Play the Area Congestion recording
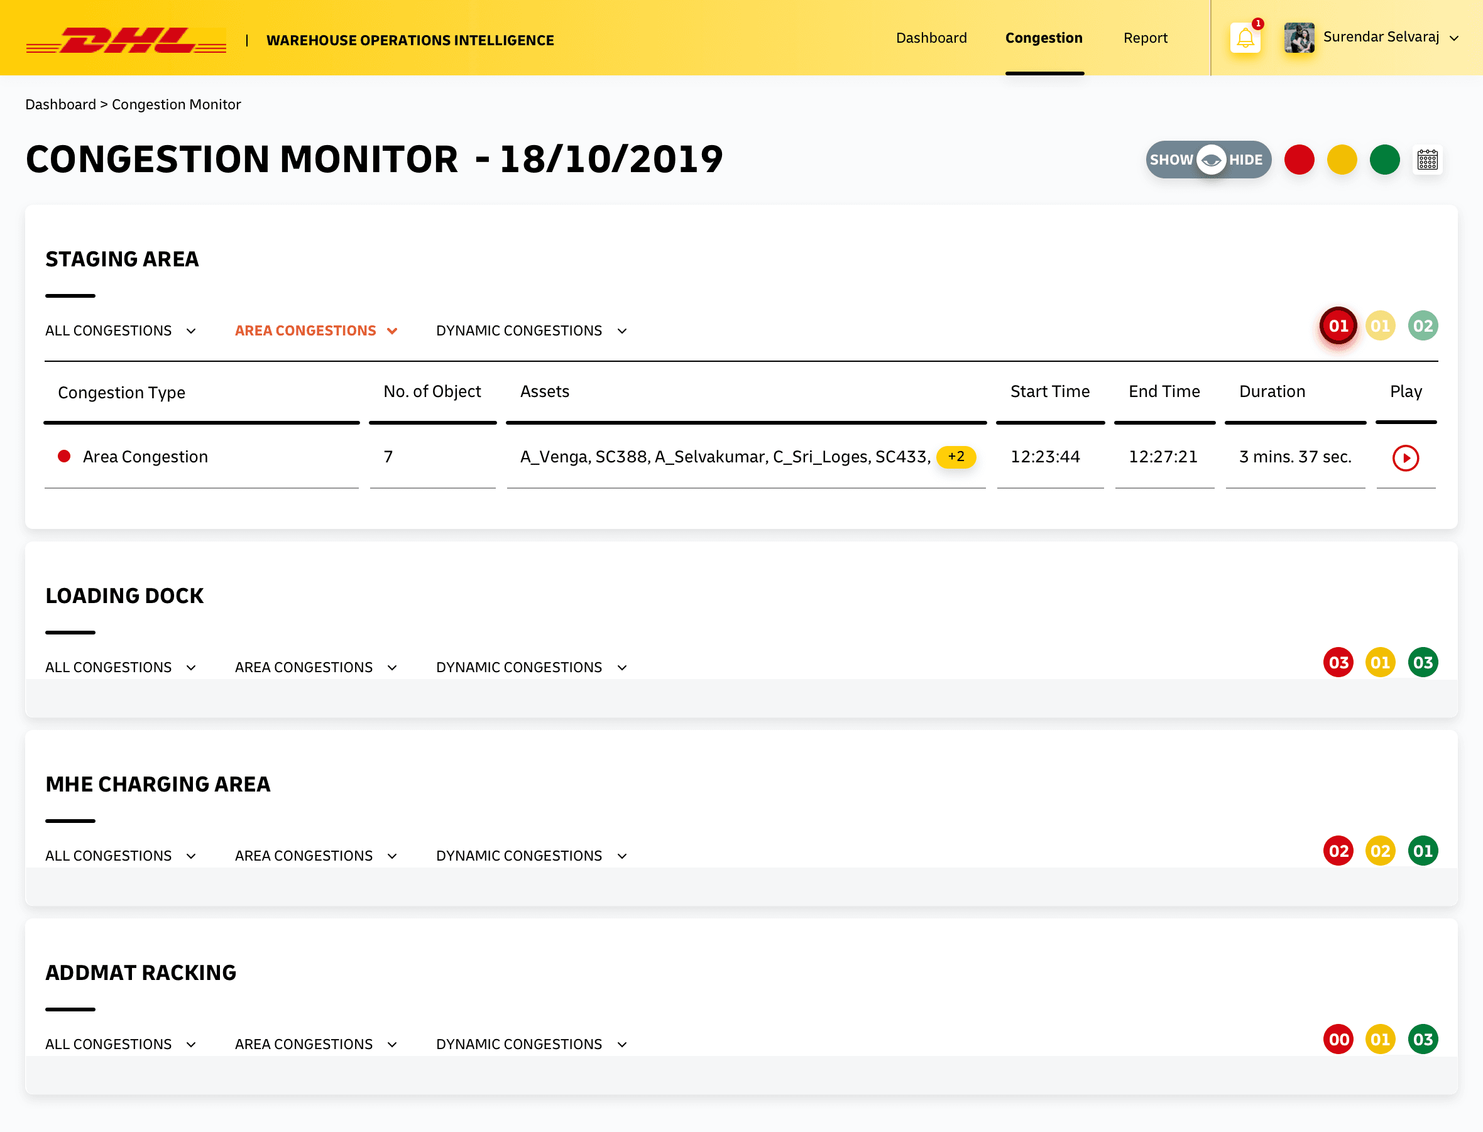The height and width of the screenshot is (1132, 1483). tap(1405, 458)
